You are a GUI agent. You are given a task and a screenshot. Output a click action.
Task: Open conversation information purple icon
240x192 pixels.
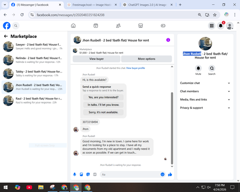(x=168, y=40)
